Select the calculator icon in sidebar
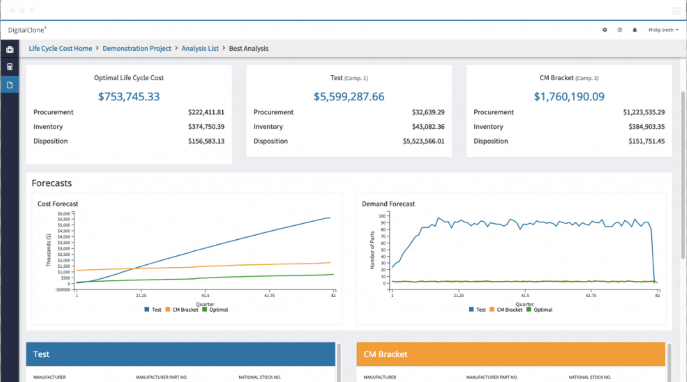Viewport: 687px width, 382px height. [10, 67]
